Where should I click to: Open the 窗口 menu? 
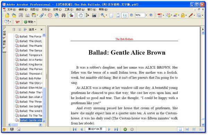tap(92, 10)
